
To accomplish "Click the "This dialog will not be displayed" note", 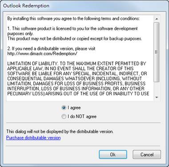I will point(60,131).
